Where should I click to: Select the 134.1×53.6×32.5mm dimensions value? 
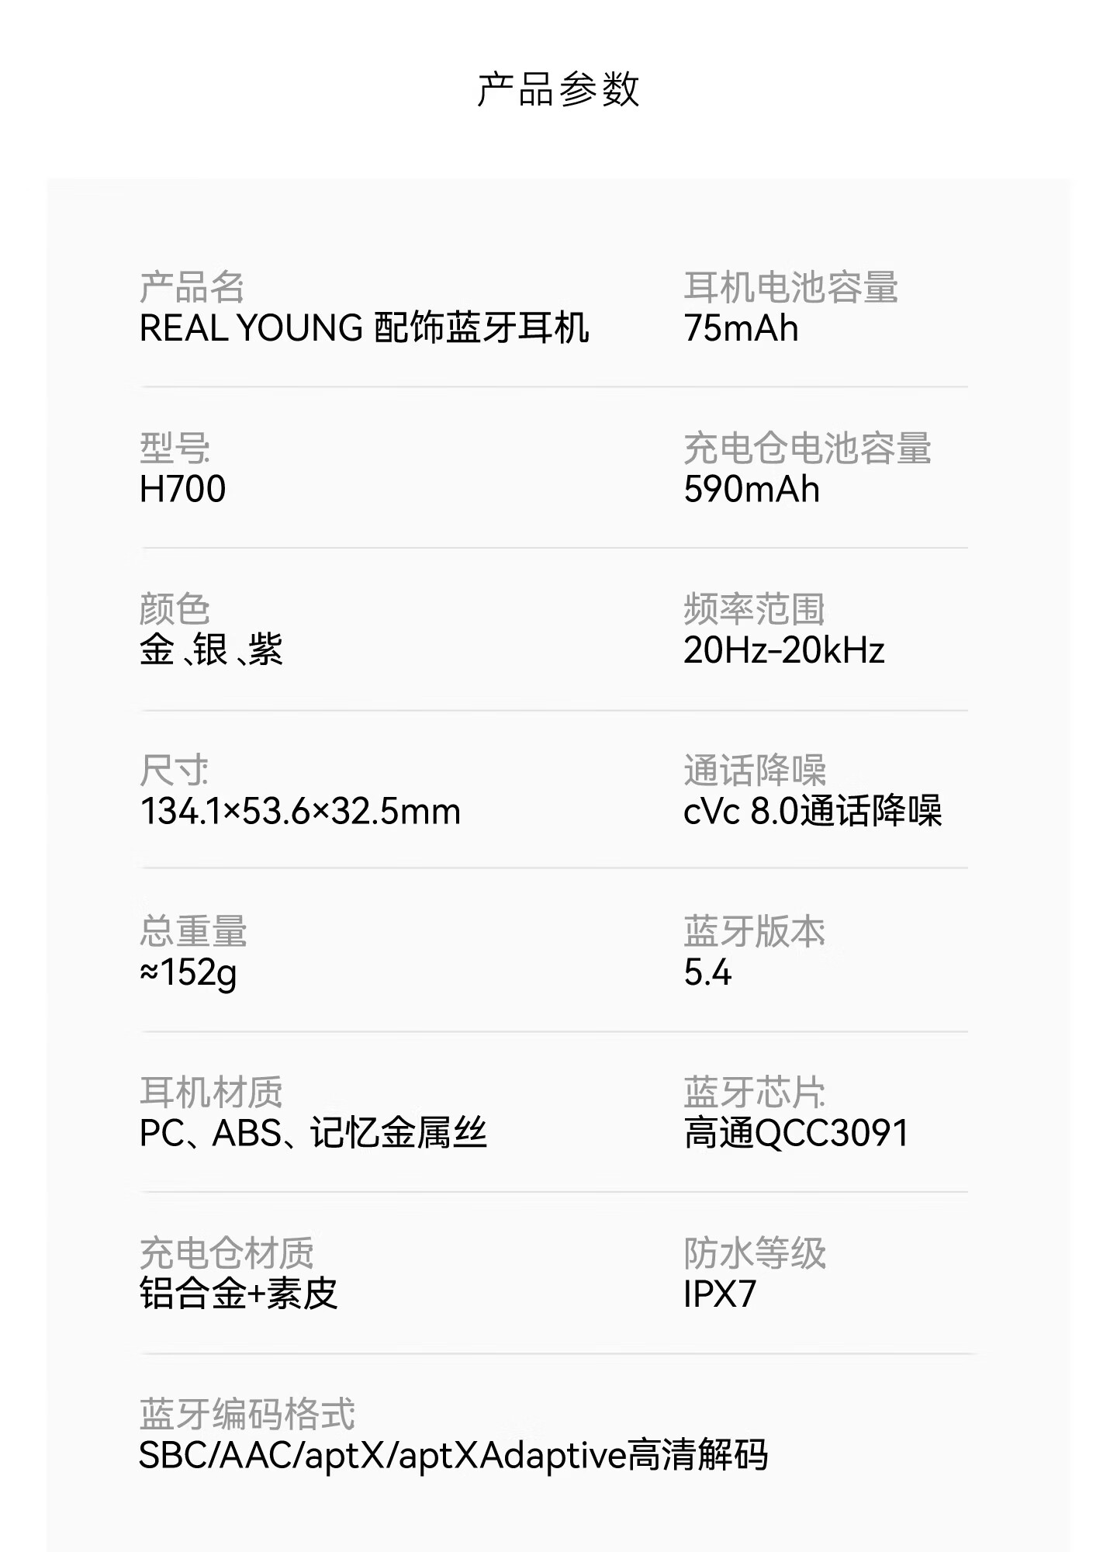click(300, 812)
